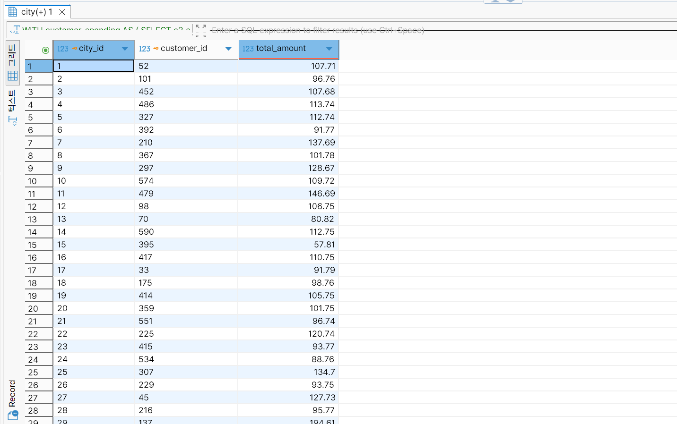Screen dimensions: 677x424
Task: Select the city(+) 1 result tab
Action: [x=37, y=12]
